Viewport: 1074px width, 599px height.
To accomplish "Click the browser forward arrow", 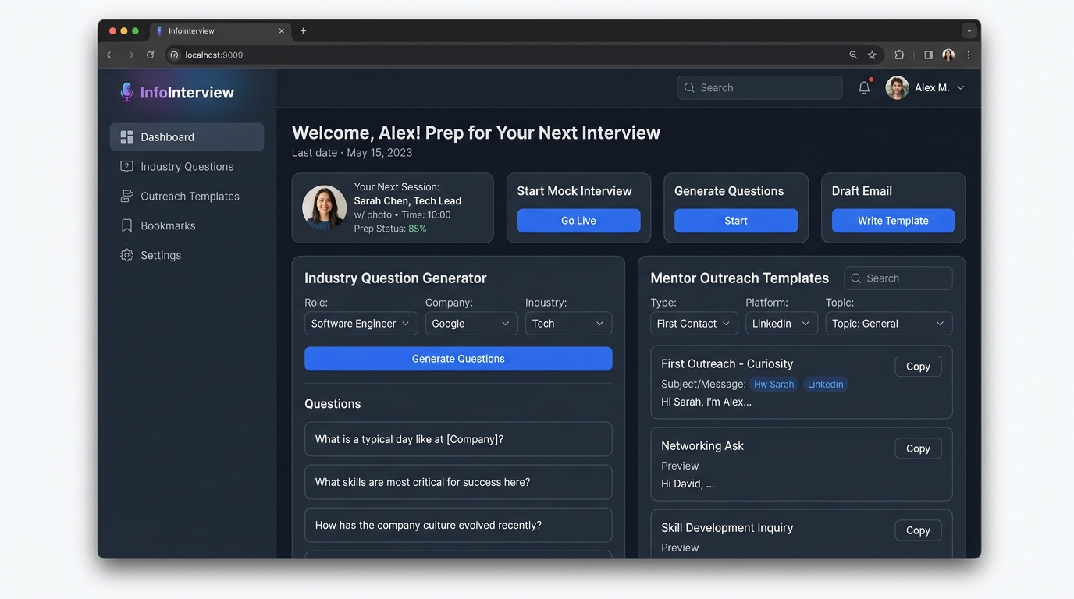I will coord(130,55).
